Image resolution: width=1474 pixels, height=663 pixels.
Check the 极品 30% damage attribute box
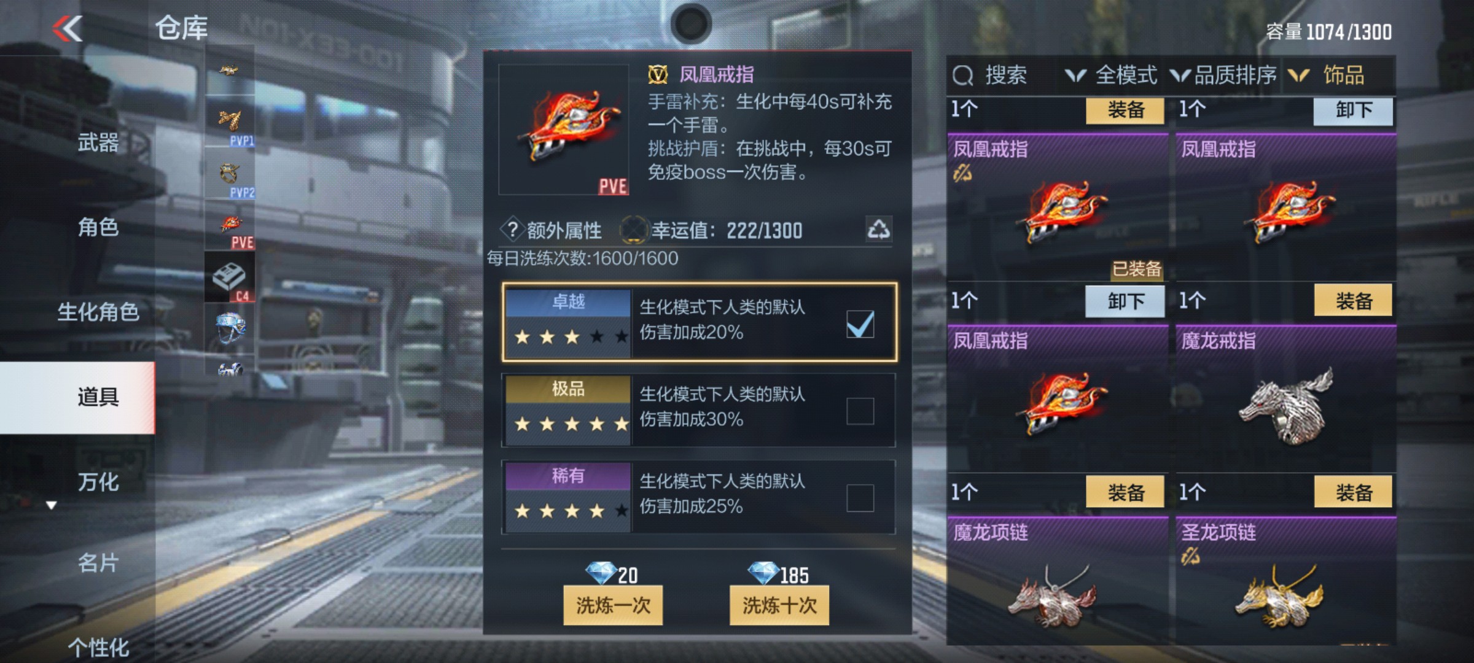pos(860,411)
